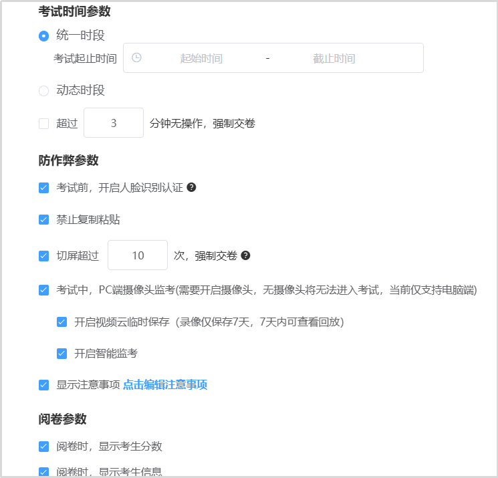The image size is (498, 478).
Task: Select the 统一时段 radio button
Action: 44,36
